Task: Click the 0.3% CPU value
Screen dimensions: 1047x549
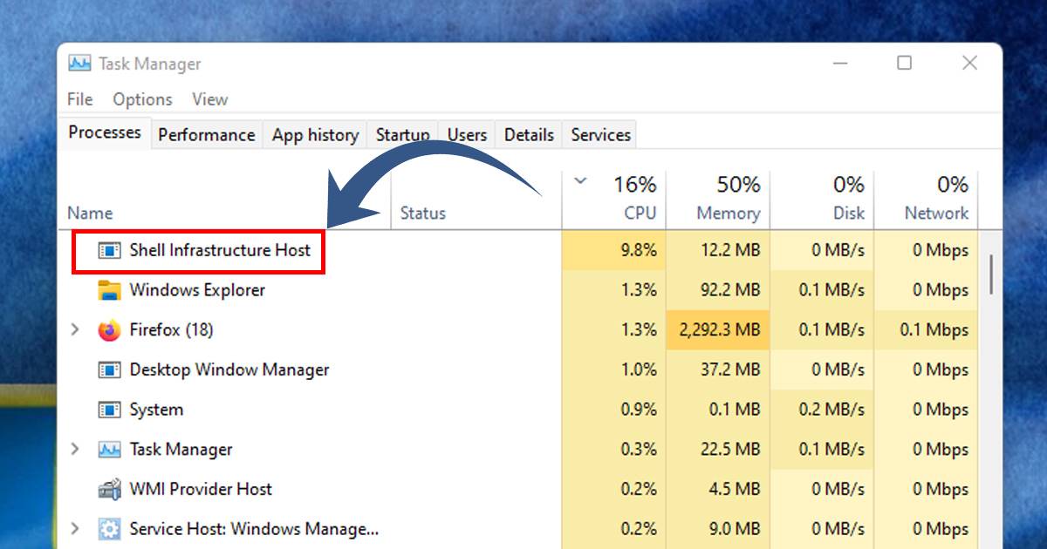Action: point(639,450)
